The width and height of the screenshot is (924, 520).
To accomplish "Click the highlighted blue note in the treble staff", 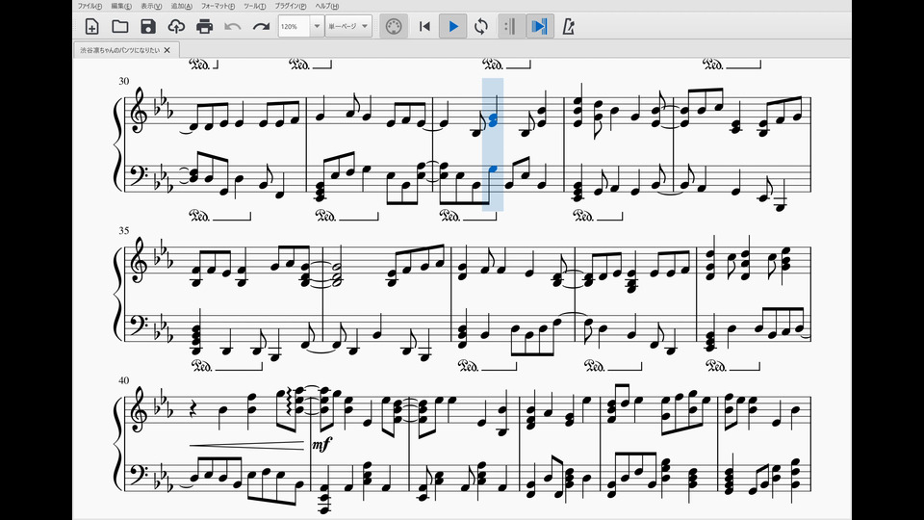I will (x=494, y=119).
